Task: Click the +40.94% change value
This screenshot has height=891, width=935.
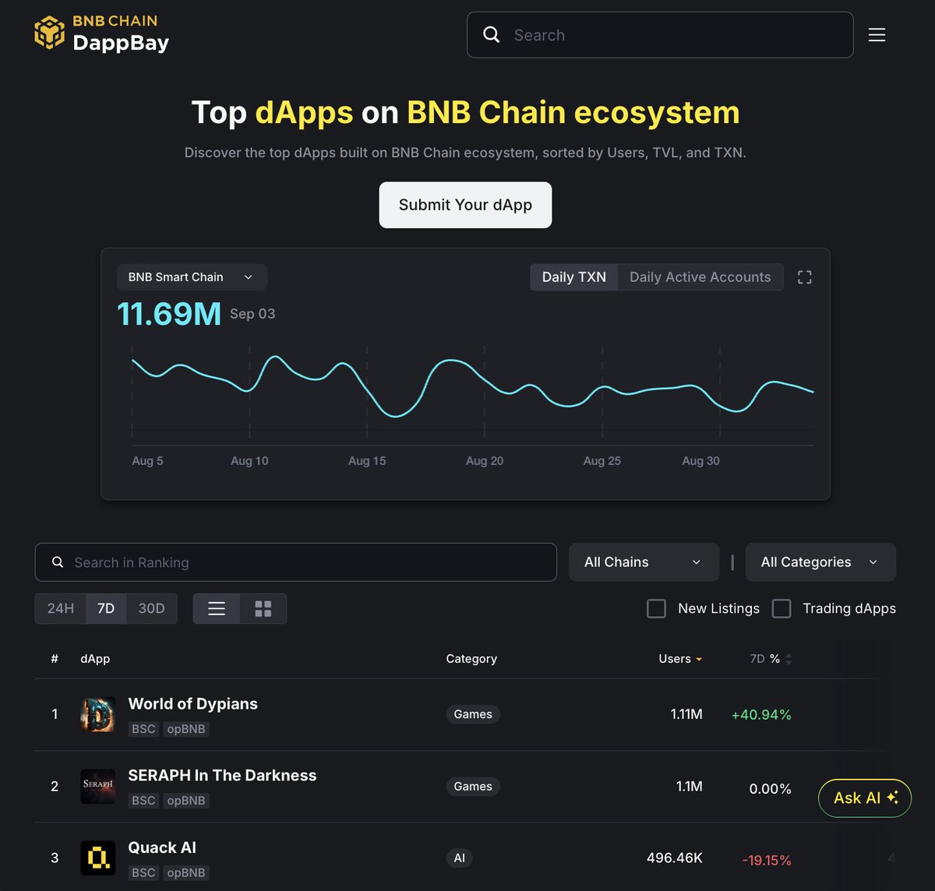Action: coord(761,715)
